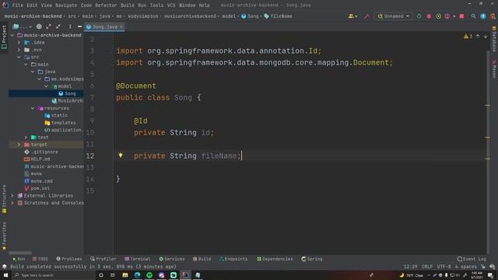Click the Song breadcrumb in navigation bar
This screenshot has height=280, width=498.
click(251, 16)
